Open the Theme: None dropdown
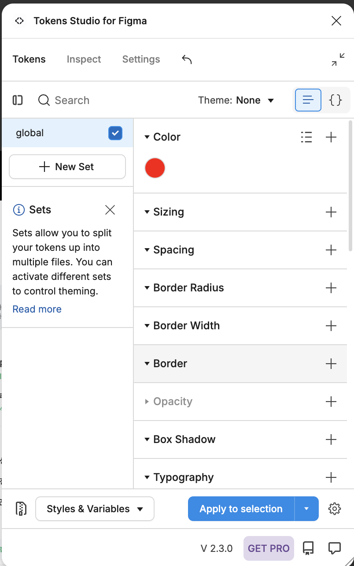 pyautogui.click(x=236, y=101)
